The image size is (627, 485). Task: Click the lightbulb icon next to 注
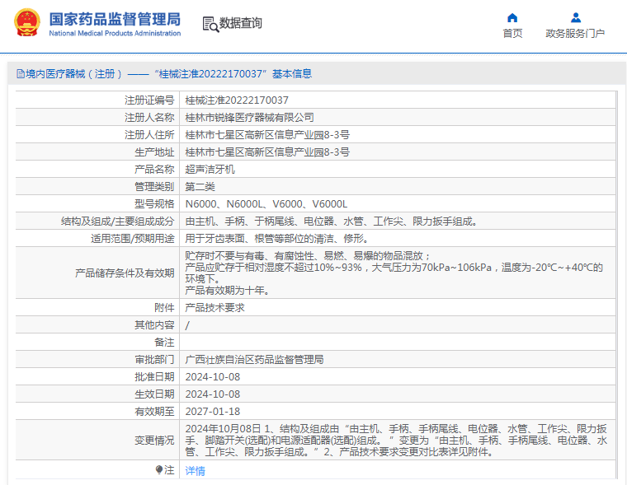[159, 470]
